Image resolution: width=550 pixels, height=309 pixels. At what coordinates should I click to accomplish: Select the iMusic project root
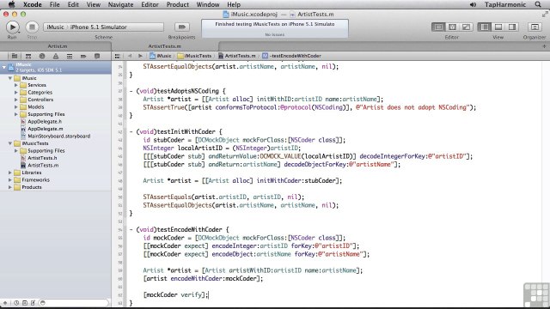tap(56, 67)
